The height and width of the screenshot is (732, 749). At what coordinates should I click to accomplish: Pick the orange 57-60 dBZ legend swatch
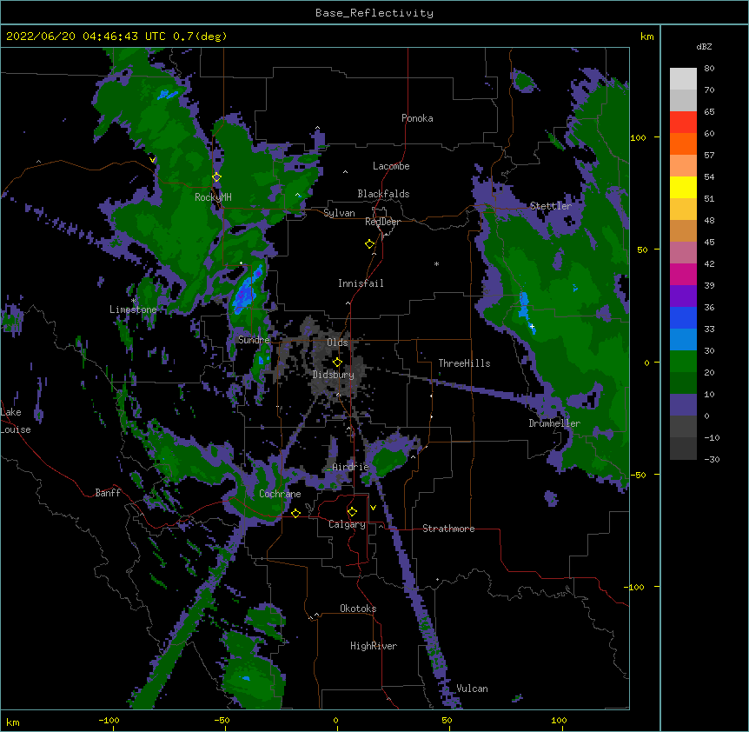pos(683,143)
